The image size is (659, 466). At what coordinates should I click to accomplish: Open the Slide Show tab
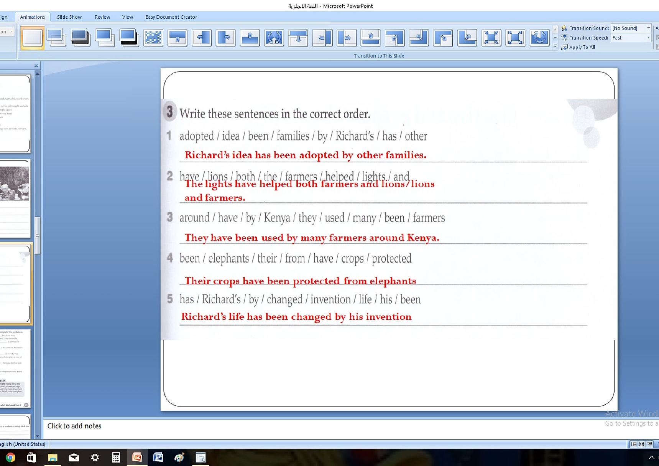(69, 17)
